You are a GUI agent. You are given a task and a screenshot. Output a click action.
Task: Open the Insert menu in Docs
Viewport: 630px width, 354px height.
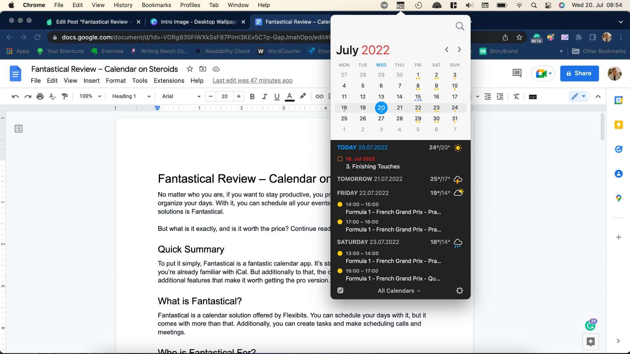click(x=91, y=81)
